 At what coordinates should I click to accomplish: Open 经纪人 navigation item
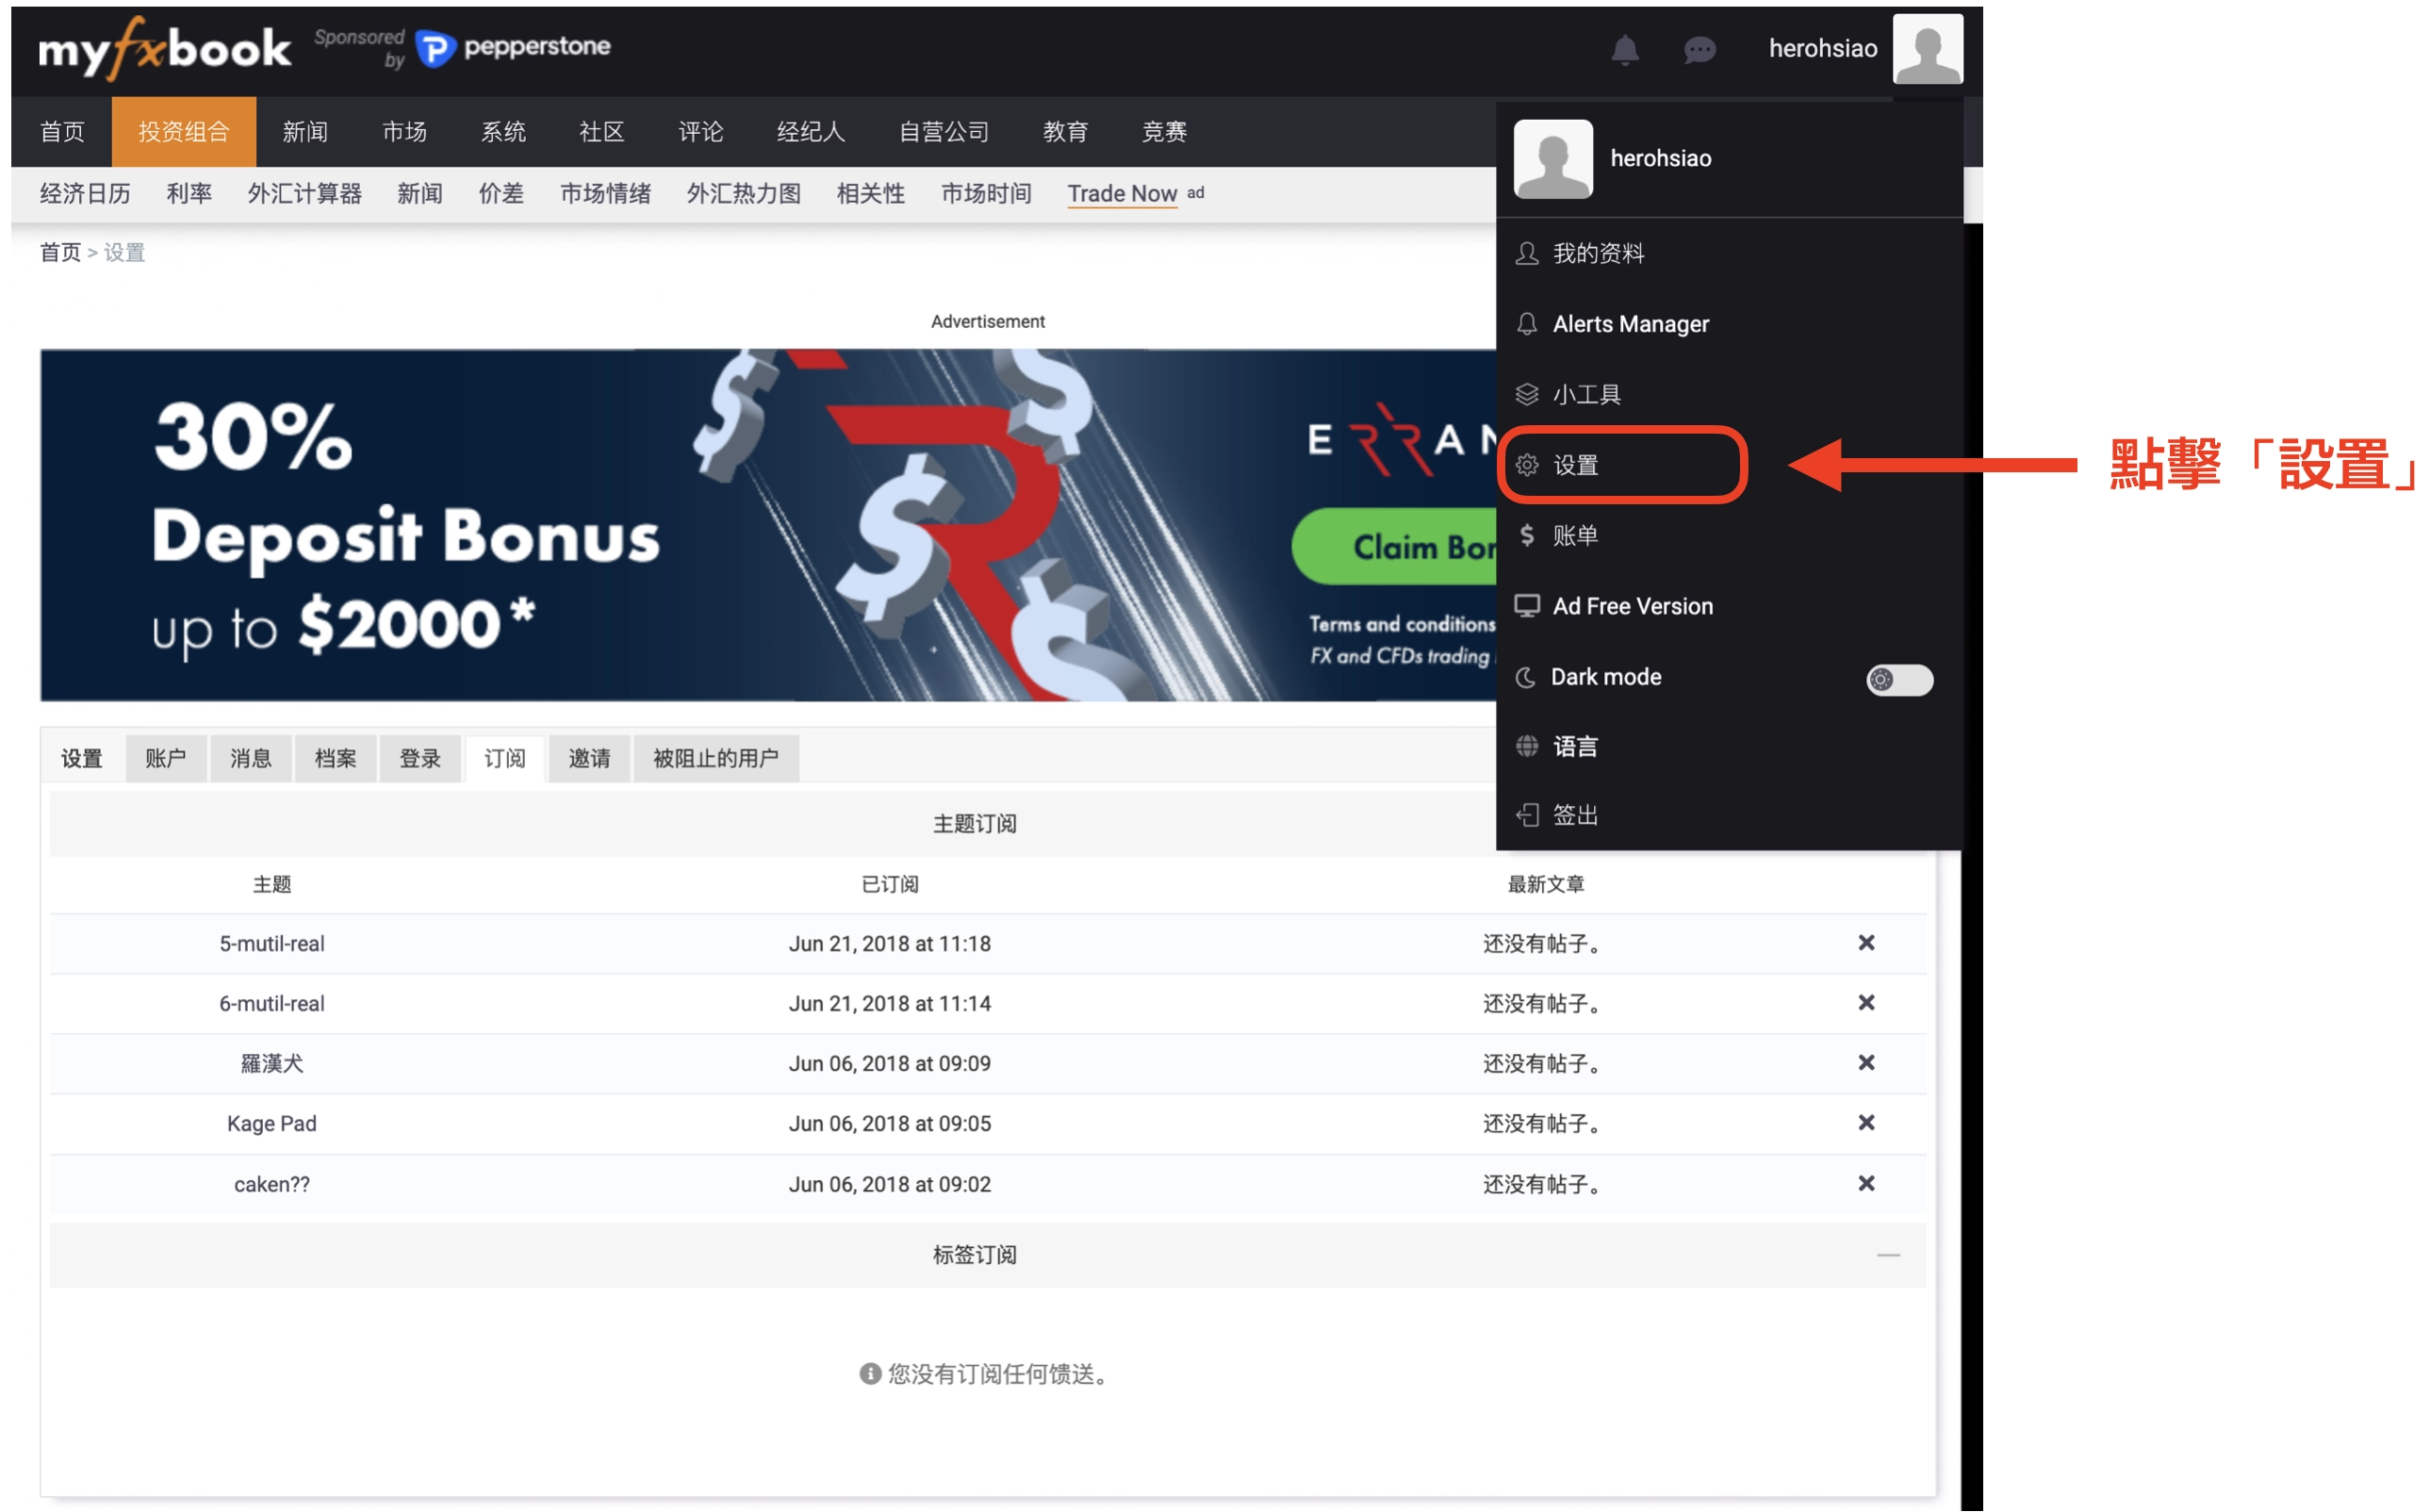pyautogui.click(x=811, y=132)
